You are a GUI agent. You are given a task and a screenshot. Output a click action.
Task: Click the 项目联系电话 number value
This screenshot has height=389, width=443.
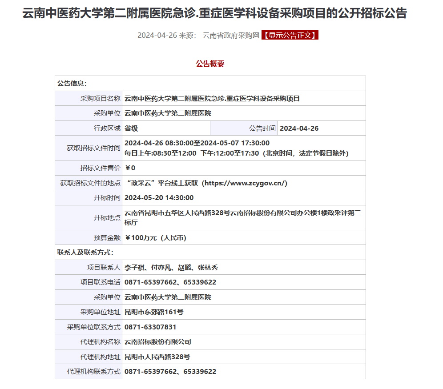170,282
